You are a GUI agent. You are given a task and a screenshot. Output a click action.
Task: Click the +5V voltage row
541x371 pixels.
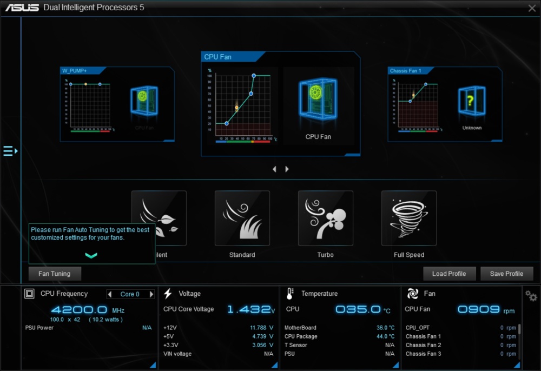(x=219, y=336)
